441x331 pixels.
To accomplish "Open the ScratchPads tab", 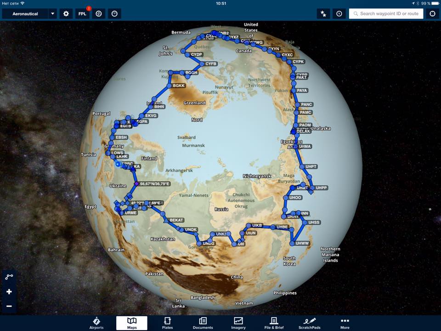I will (309, 323).
